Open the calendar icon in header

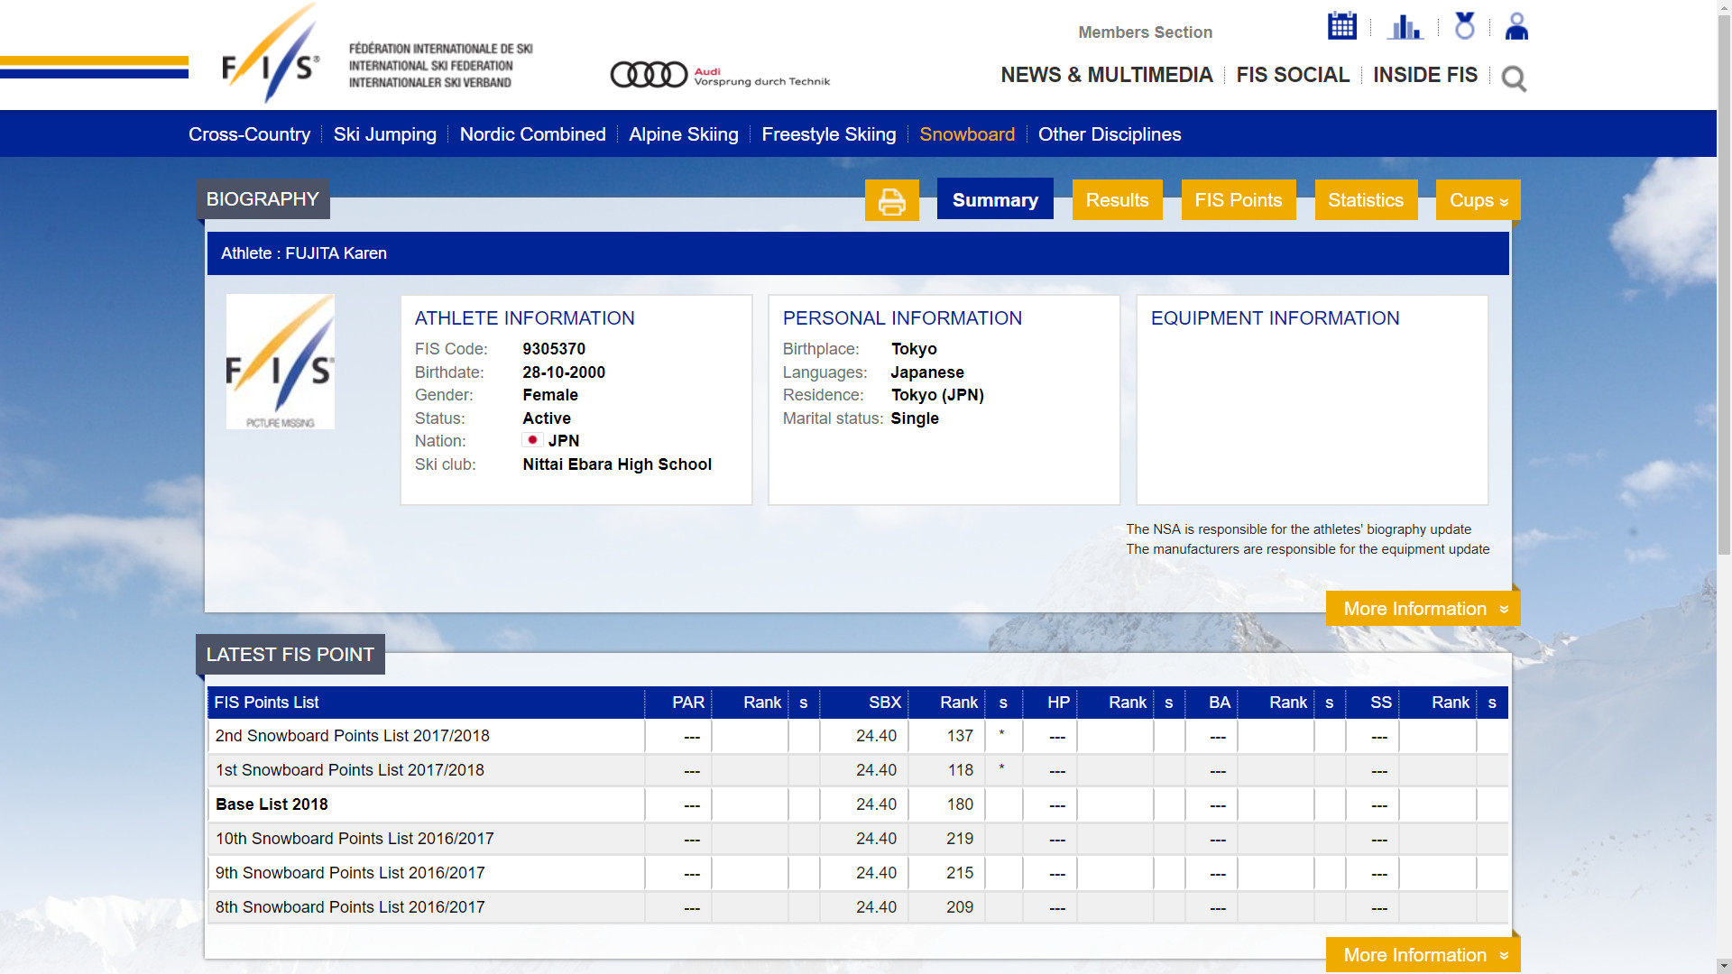(x=1341, y=26)
